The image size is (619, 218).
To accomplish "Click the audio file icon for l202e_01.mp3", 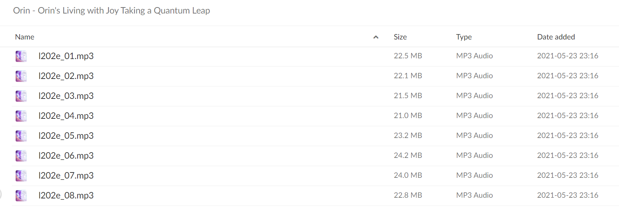I will (x=21, y=56).
